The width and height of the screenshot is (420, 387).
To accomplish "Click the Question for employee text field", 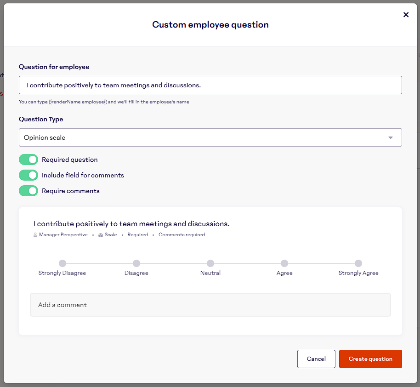I will [x=210, y=85].
